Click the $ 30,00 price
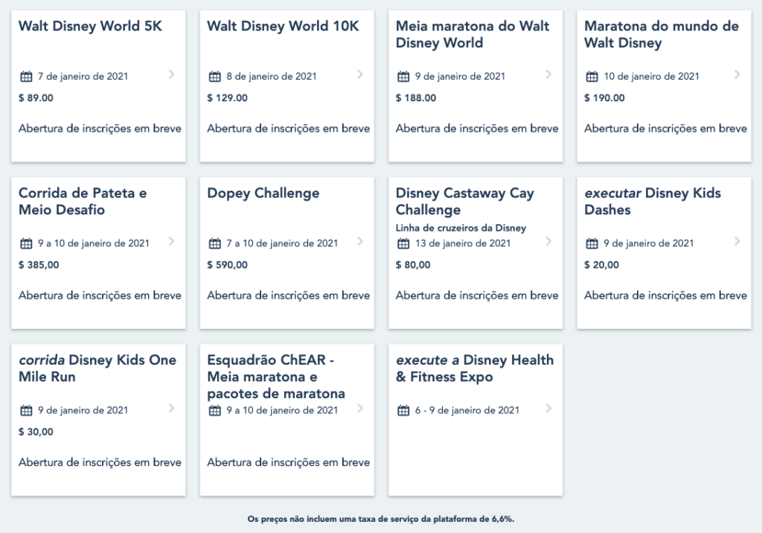Viewport: 762px width, 533px height. click(36, 432)
